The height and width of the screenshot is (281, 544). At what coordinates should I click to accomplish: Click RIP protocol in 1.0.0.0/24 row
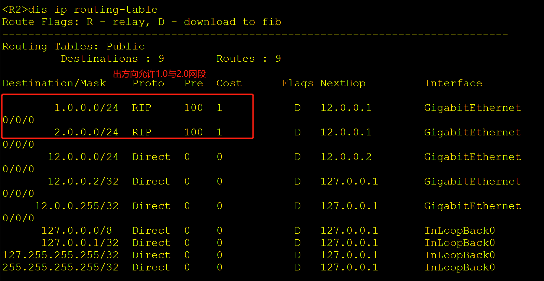[x=142, y=108]
